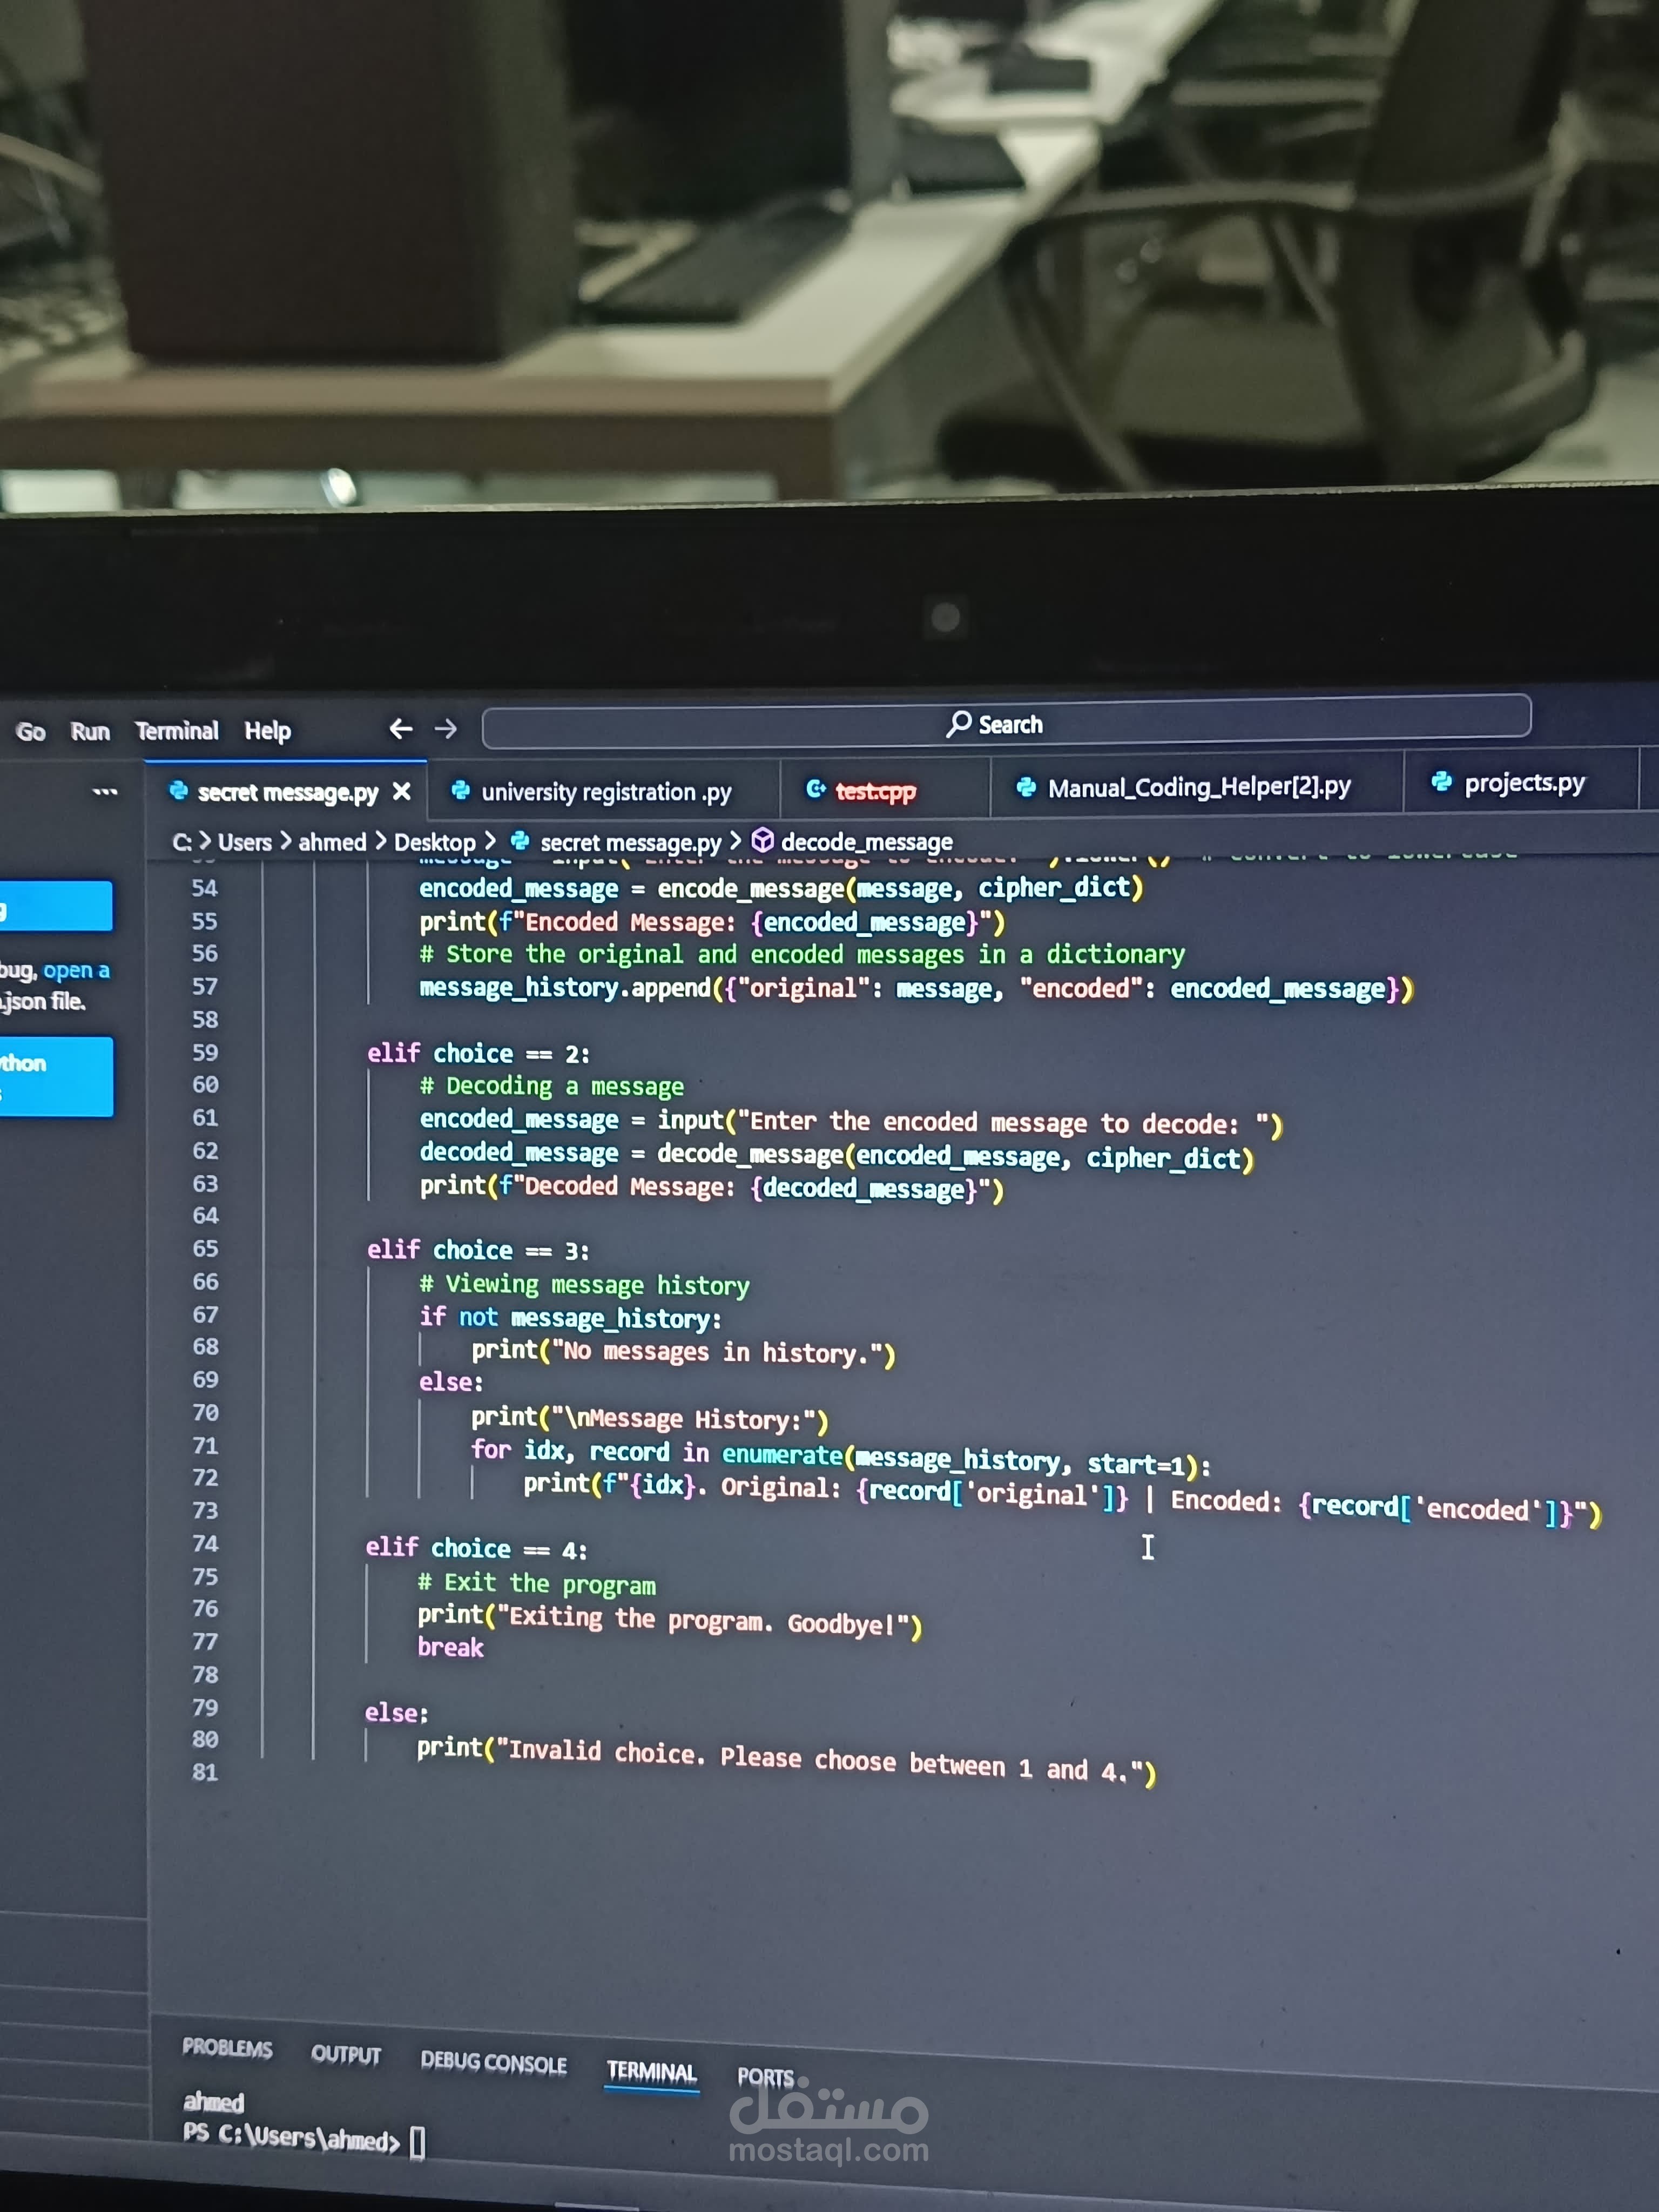Click the back navigation arrow
1659x2212 pixels.
pyautogui.click(x=401, y=729)
